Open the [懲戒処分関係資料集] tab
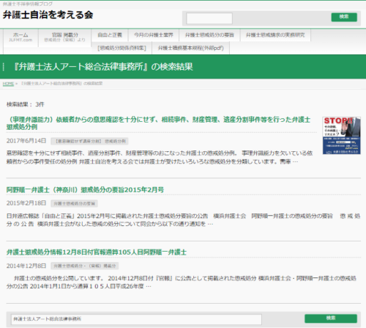The image size is (366, 328). pos(122,48)
